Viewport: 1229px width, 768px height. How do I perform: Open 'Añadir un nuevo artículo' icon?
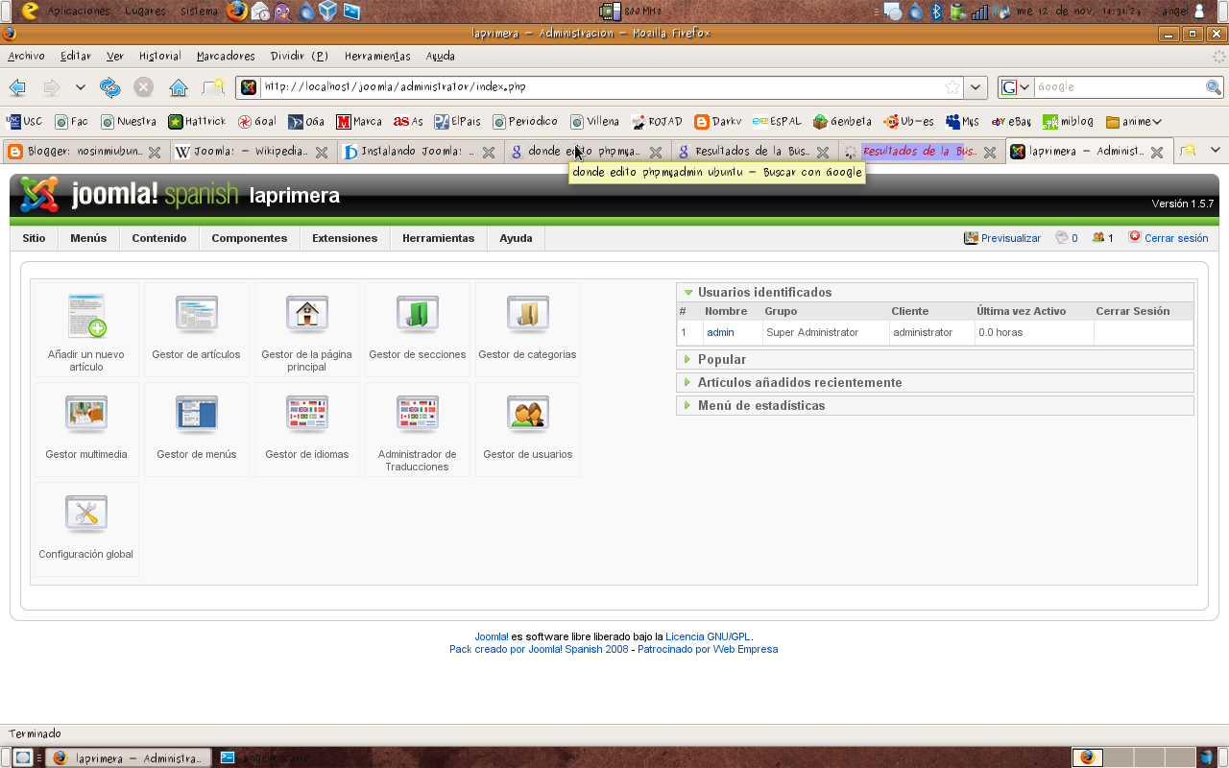click(x=86, y=329)
